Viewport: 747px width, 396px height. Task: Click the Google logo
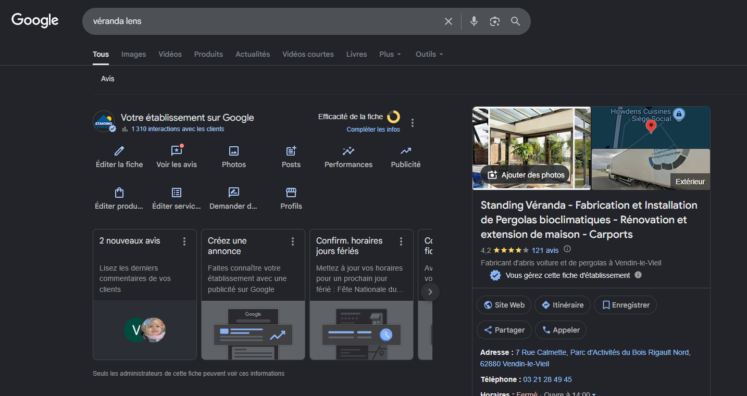tap(35, 21)
